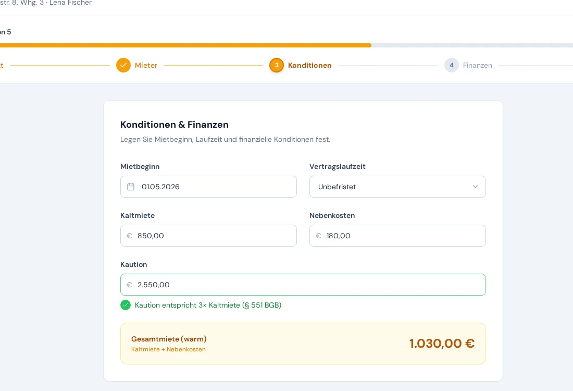Select the Konditionen step label
573x391 pixels.
coord(310,65)
